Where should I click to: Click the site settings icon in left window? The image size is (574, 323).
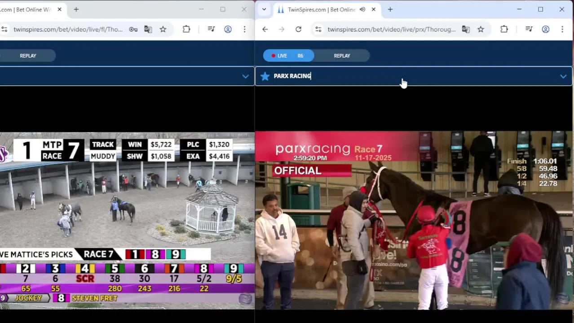tap(4, 29)
